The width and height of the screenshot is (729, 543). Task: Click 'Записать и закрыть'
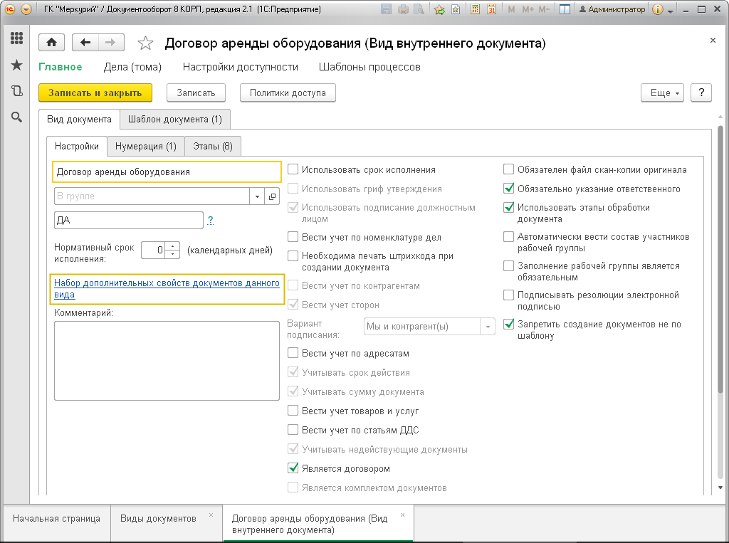pos(95,93)
